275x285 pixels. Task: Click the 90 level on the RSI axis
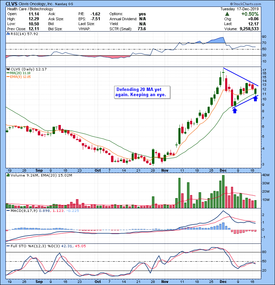tap(264, 37)
